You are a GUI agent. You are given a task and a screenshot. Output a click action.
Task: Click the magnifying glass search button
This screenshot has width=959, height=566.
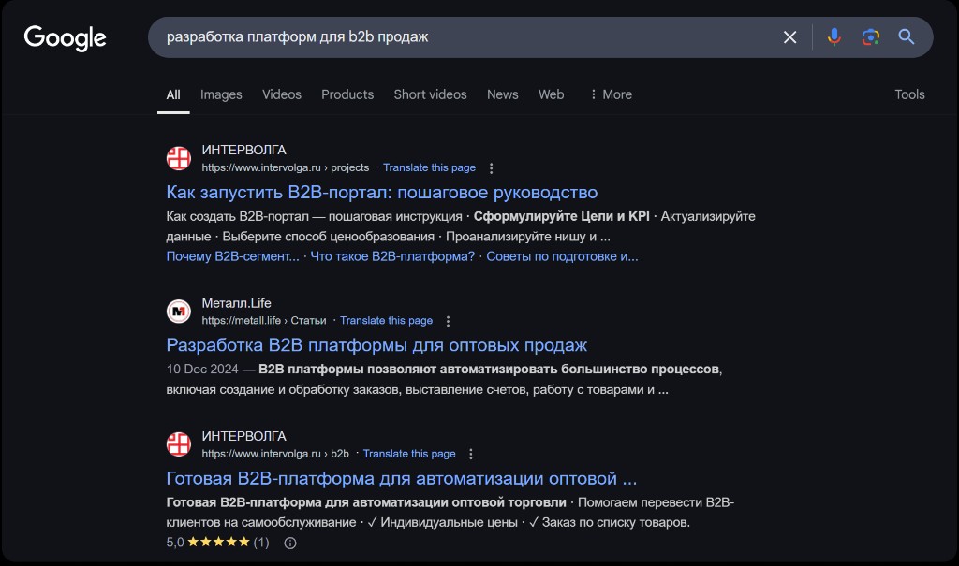(907, 37)
